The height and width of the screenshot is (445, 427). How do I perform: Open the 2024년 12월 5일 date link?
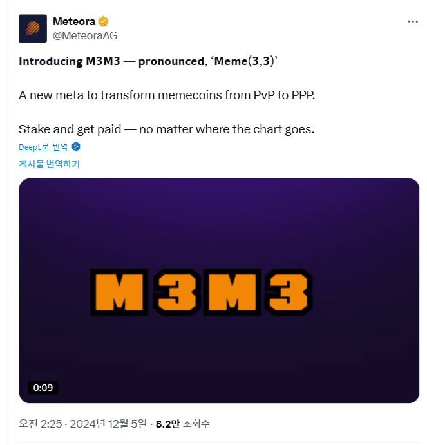pos(108,424)
